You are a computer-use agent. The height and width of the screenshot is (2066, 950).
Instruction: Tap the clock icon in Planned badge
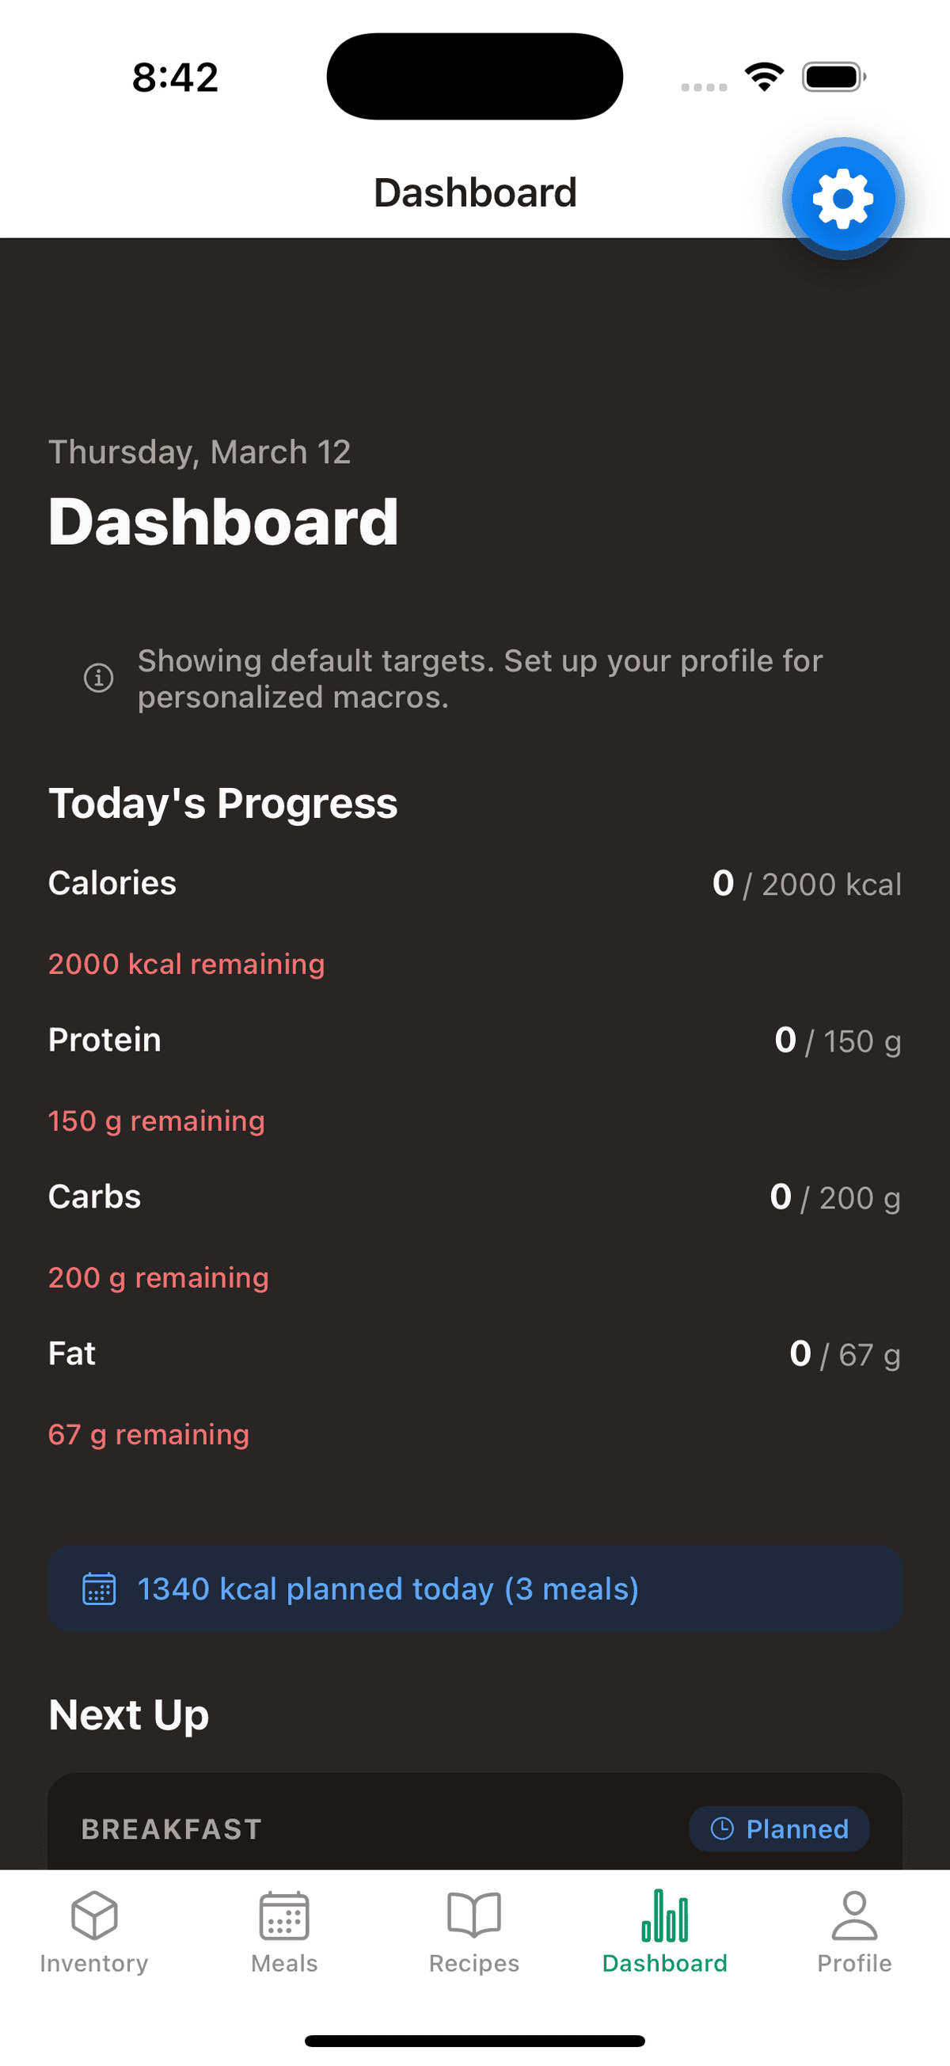coord(722,1828)
